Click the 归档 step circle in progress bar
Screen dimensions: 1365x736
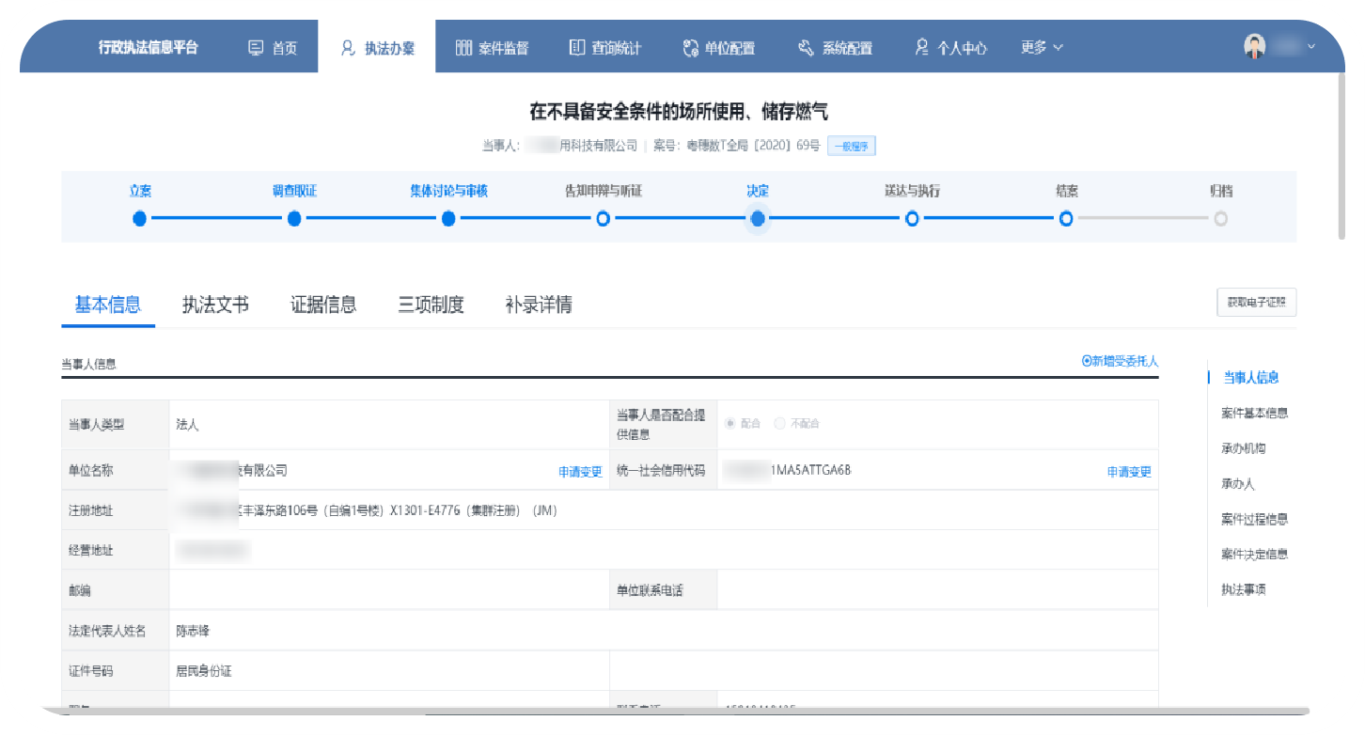click(1220, 219)
